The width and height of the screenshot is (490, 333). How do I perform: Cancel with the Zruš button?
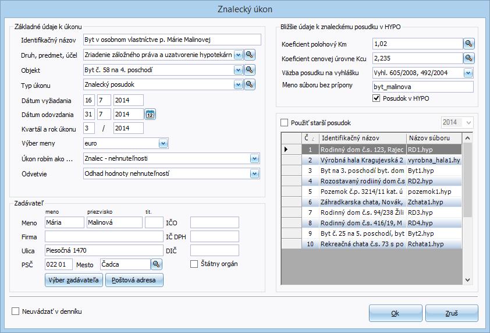pyautogui.click(x=452, y=313)
